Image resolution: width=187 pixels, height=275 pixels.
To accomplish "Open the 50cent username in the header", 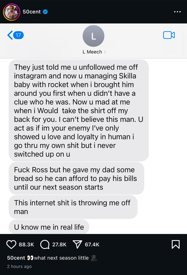I will coord(32,12).
